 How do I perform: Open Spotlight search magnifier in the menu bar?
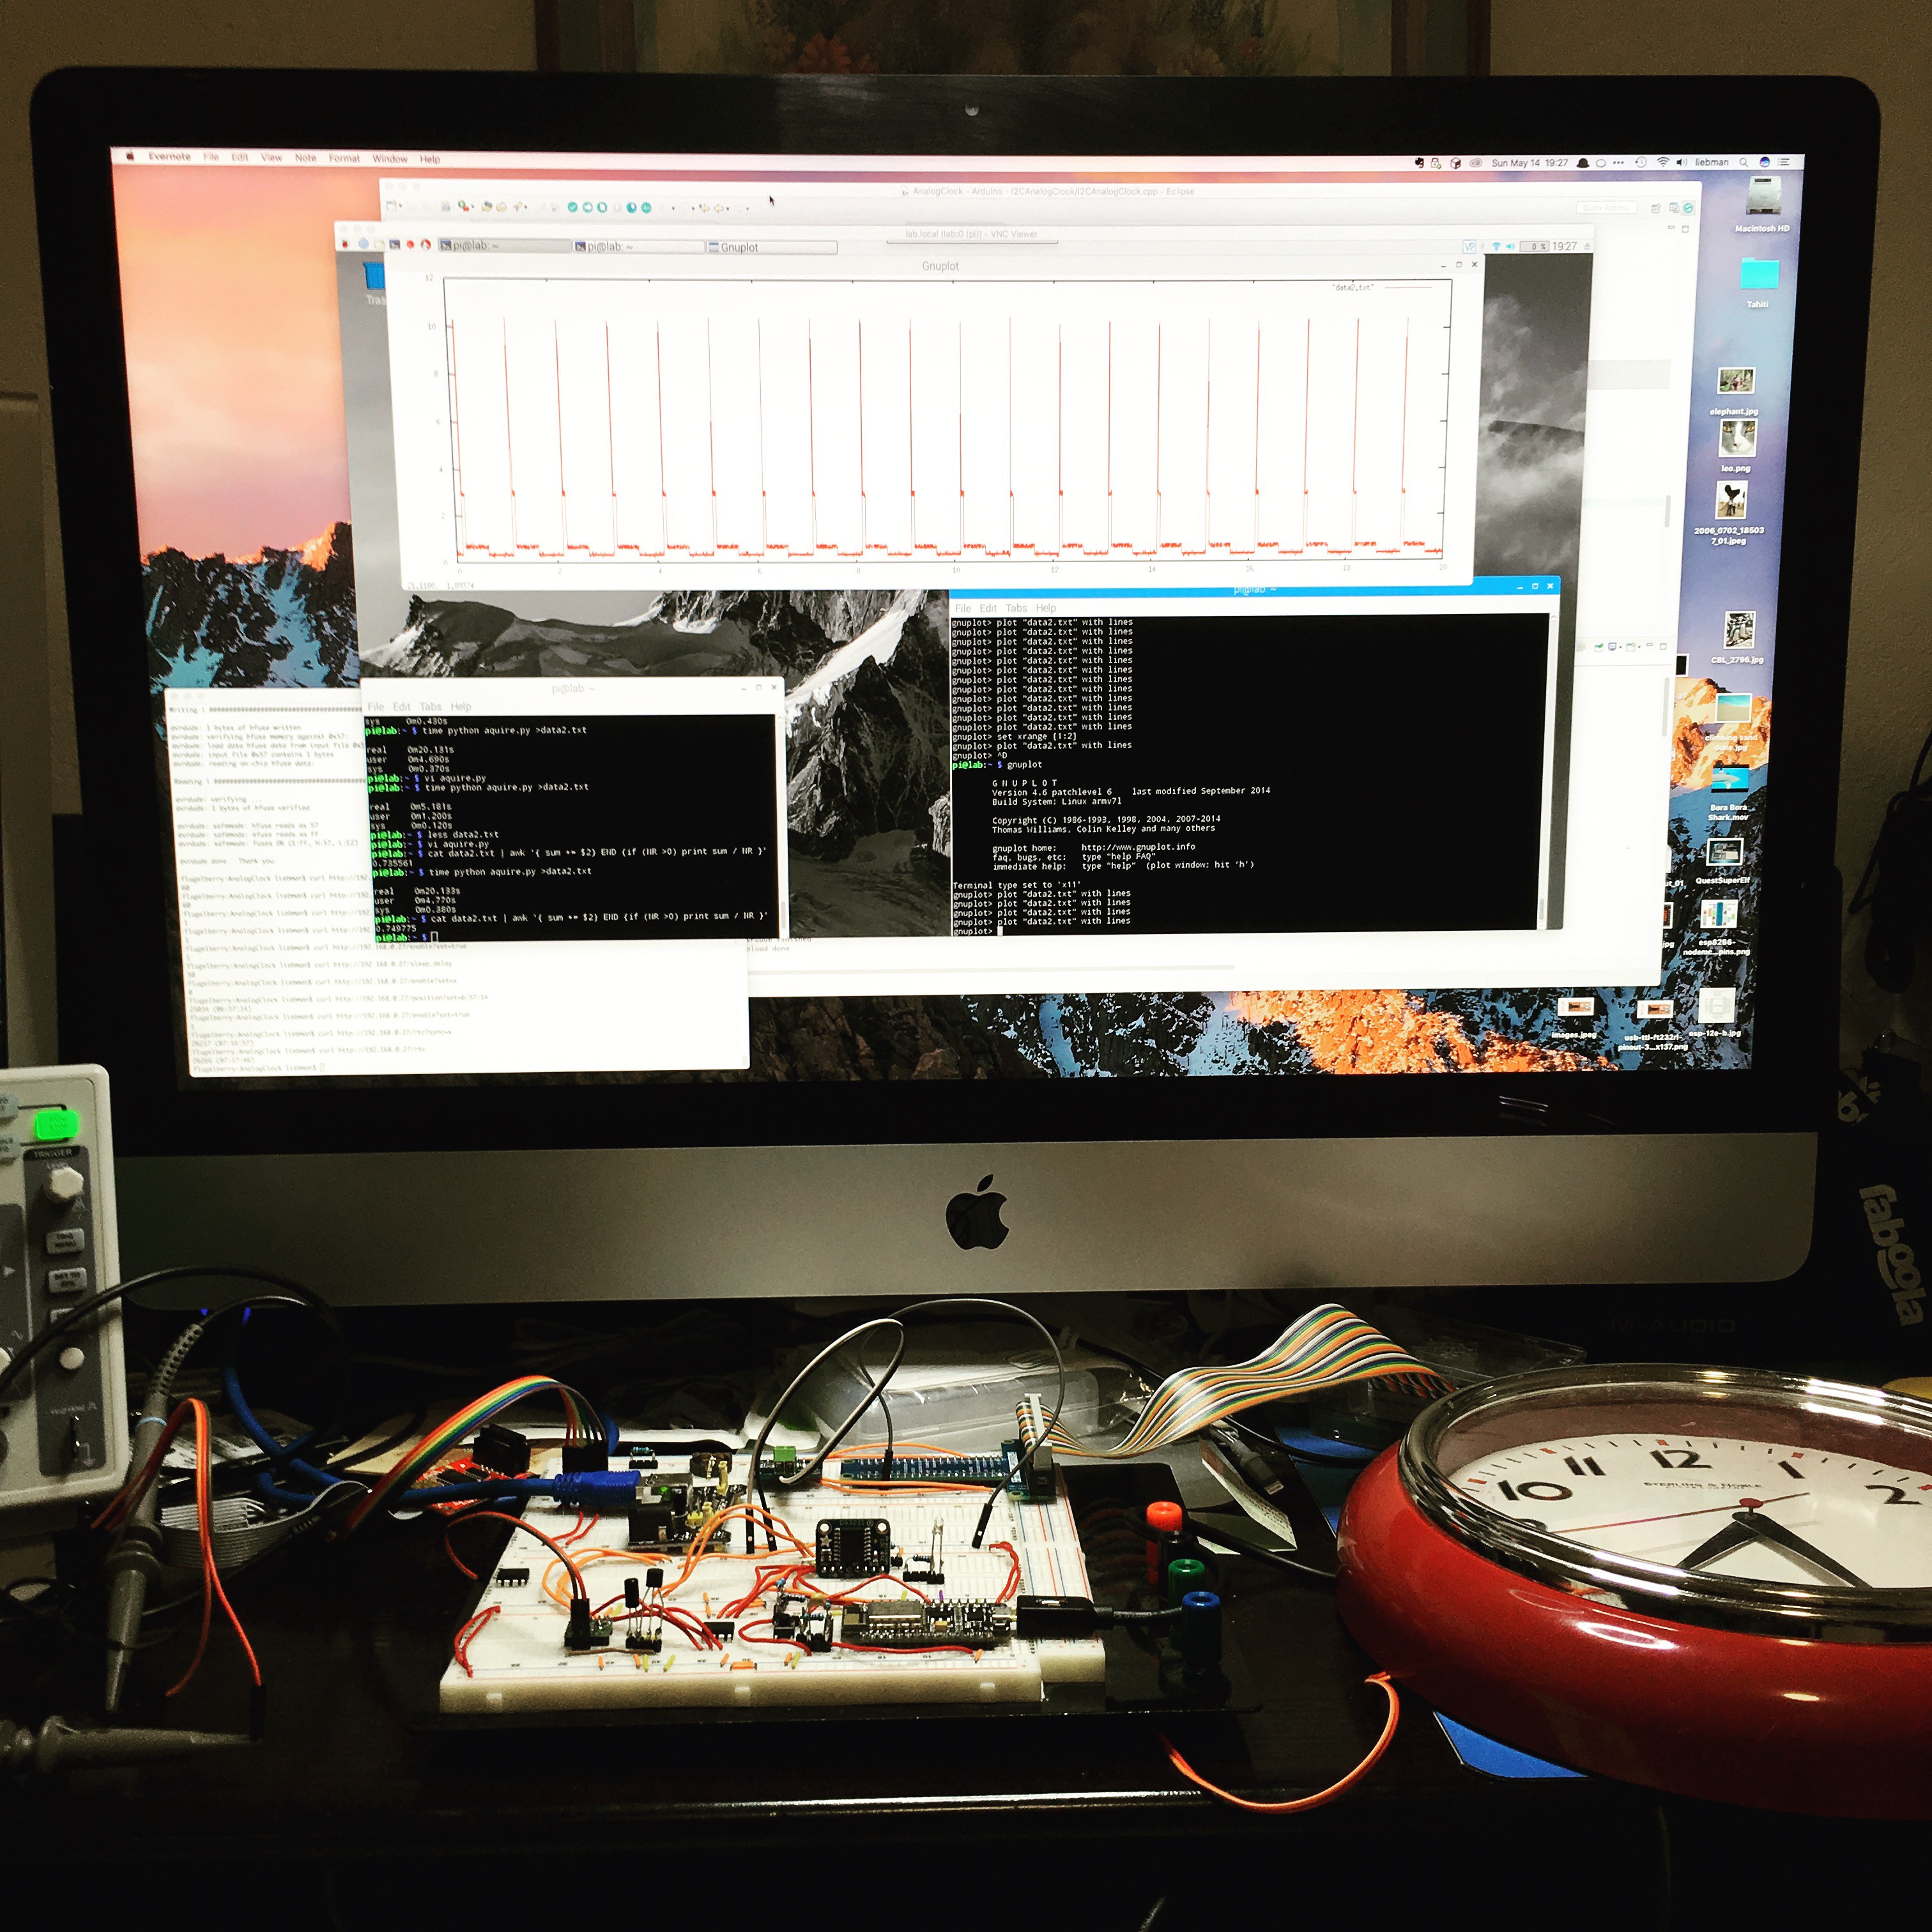click(x=1744, y=163)
